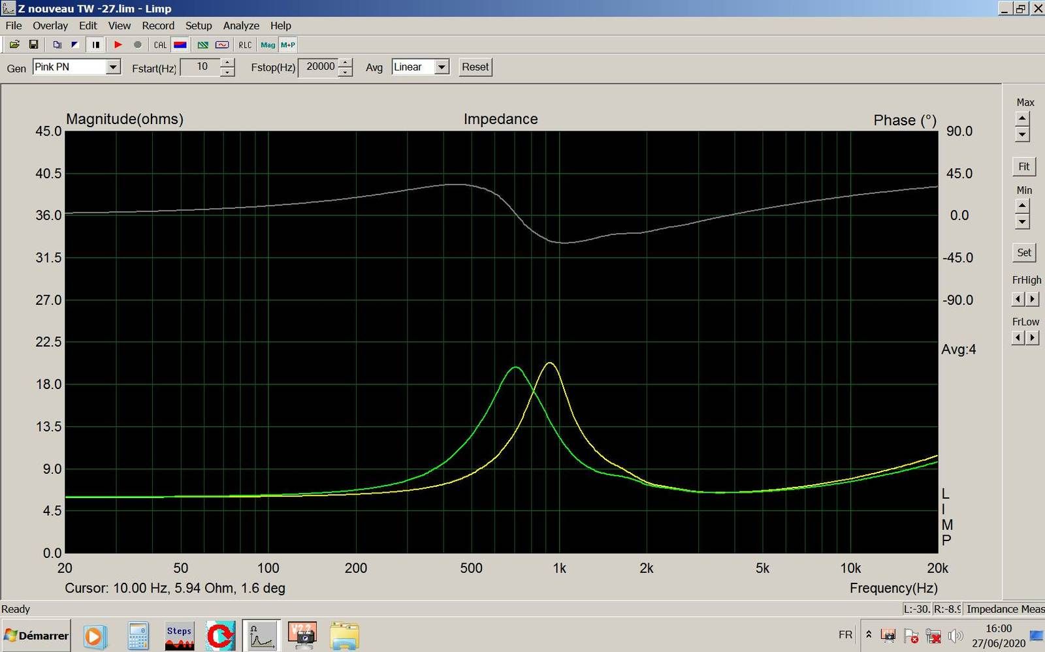Toggle the M+P magnitude and phase view
Viewport: 1045px width, 652px height.
click(287, 45)
